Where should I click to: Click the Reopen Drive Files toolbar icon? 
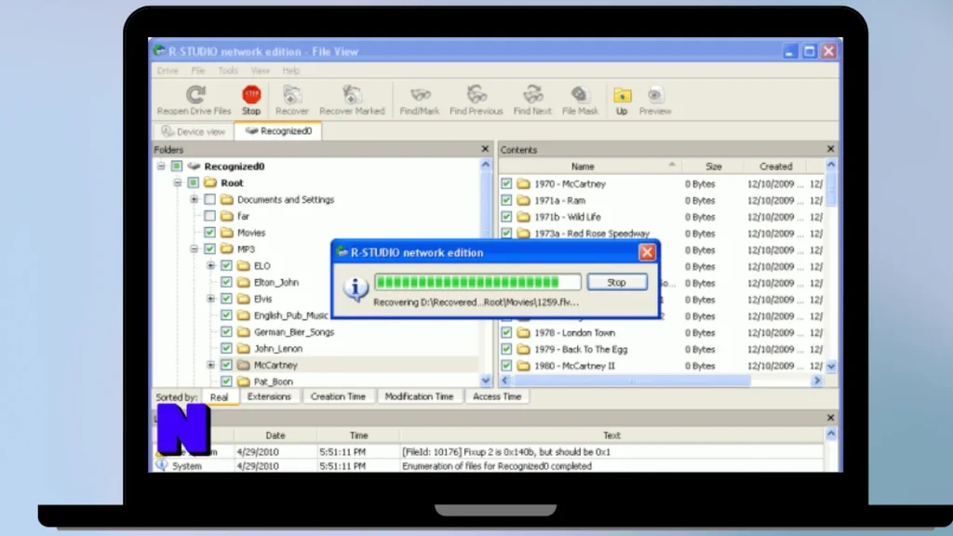(195, 95)
